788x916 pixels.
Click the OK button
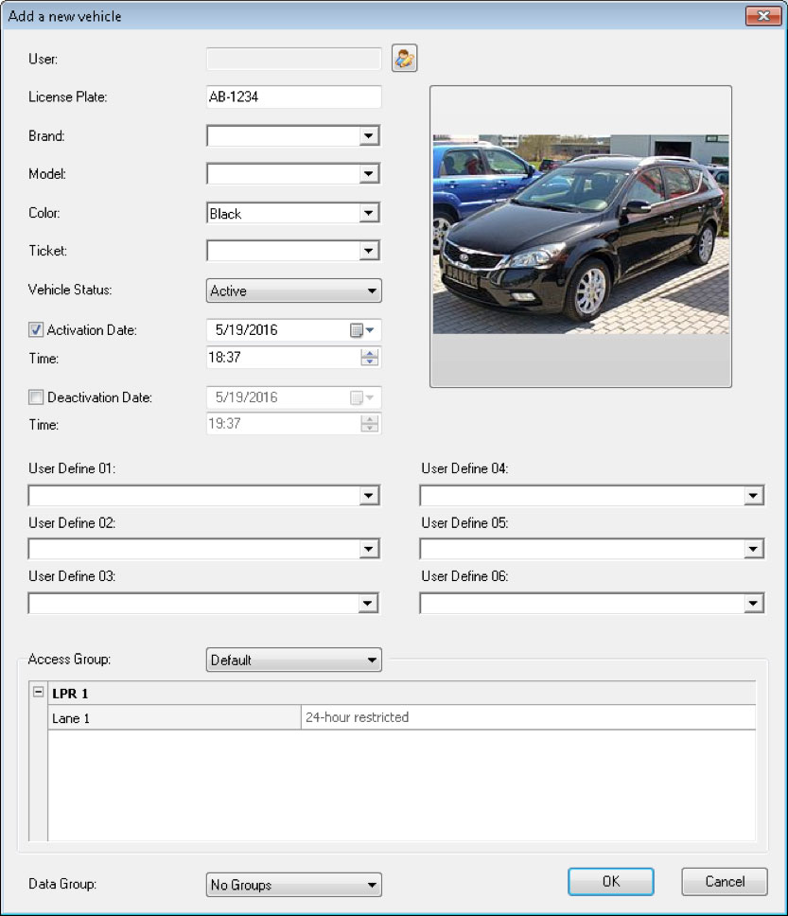[x=610, y=881]
